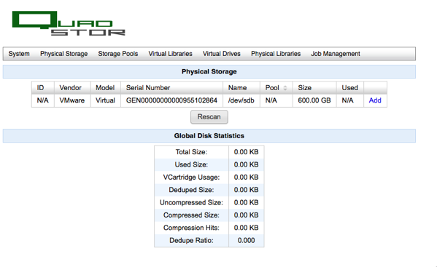437x267 pixels.
Task: Select the 600.00 GB size cell
Action: click(314, 100)
